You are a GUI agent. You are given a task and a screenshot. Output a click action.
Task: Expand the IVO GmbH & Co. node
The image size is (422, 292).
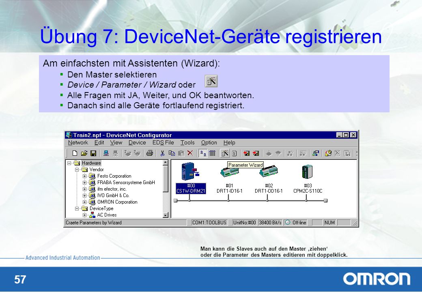coord(84,195)
